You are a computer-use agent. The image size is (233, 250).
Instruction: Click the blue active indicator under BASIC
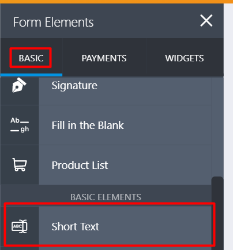click(x=31, y=75)
